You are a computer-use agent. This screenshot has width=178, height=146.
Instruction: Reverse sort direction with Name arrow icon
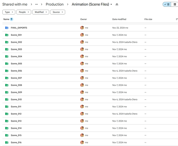(x=12, y=19)
